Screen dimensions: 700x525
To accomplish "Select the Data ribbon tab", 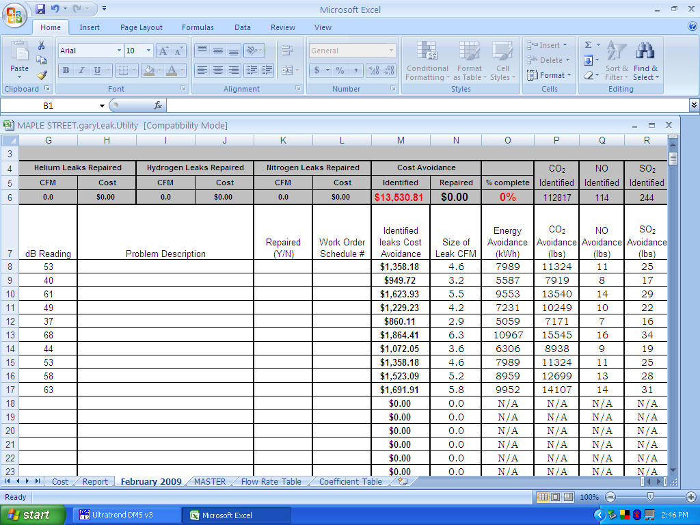I will [243, 27].
